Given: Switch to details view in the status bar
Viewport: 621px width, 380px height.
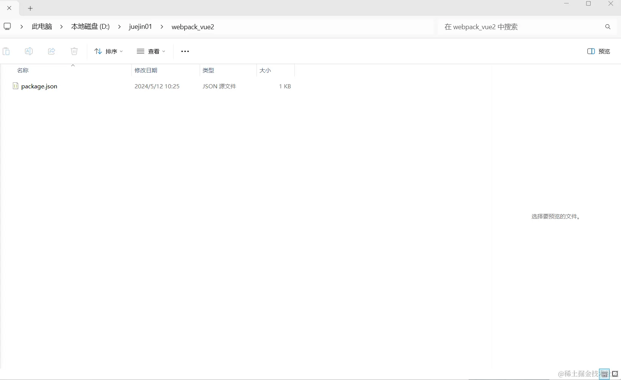Looking at the screenshot, I should pos(604,374).
